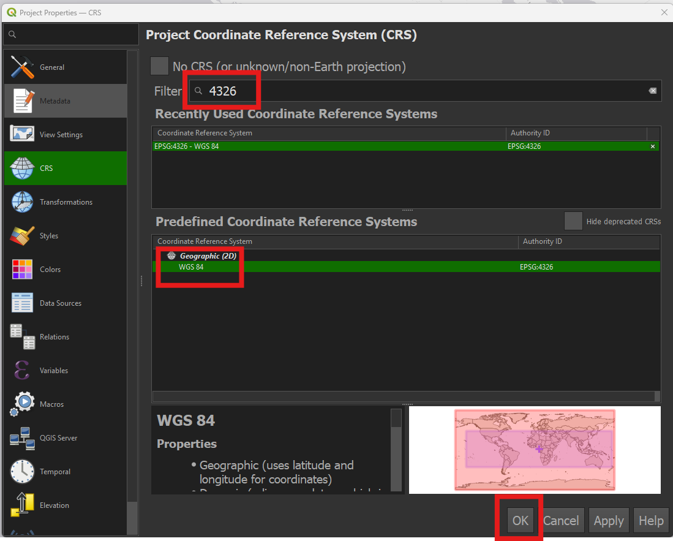The height and width of the screenshot is (541, 673).
Task: Select the CRS globe icon in sidebar
Action: (22, 168)
